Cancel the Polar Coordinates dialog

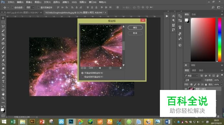(135, 33)
